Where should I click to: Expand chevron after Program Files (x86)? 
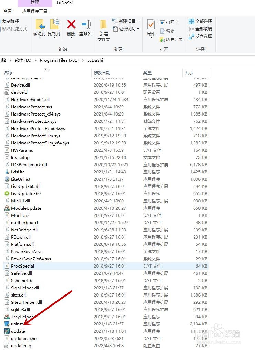[83, 60]
